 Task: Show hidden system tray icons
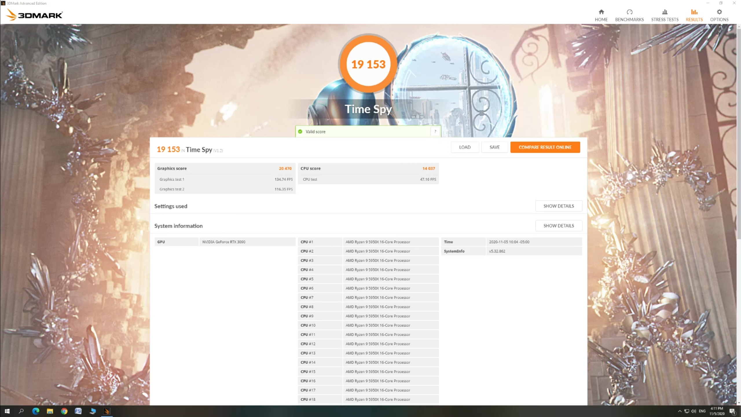(680, 411)
